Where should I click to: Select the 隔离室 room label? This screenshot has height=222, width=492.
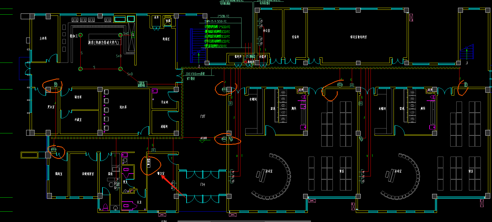coord(59,174)
